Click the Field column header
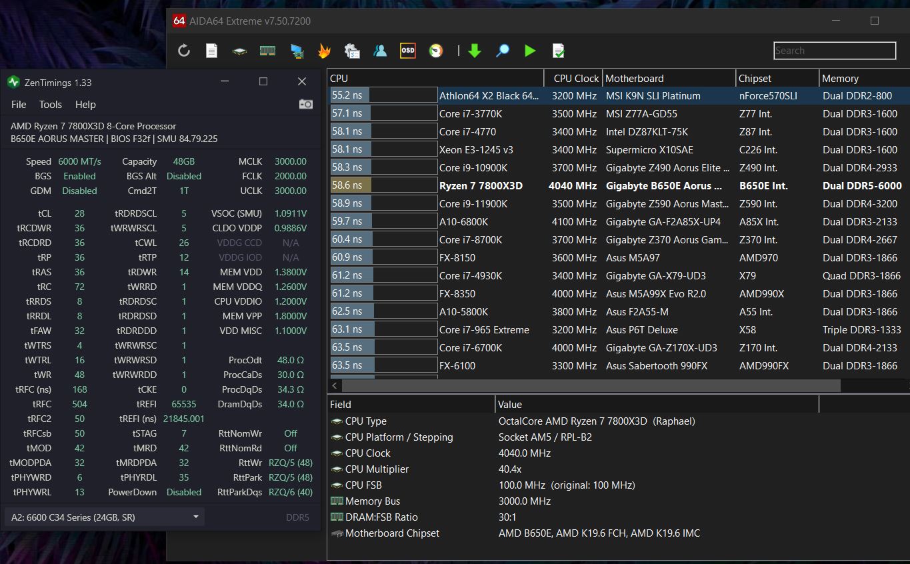Screen dimensions: 910x564 click(x=411, y=404)
